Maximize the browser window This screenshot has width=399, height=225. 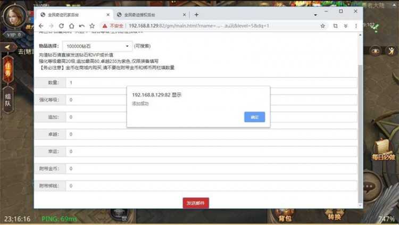coord(341,11)
